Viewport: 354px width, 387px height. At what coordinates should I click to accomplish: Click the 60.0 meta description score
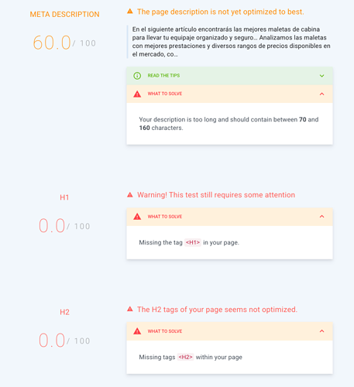[52, 43]
